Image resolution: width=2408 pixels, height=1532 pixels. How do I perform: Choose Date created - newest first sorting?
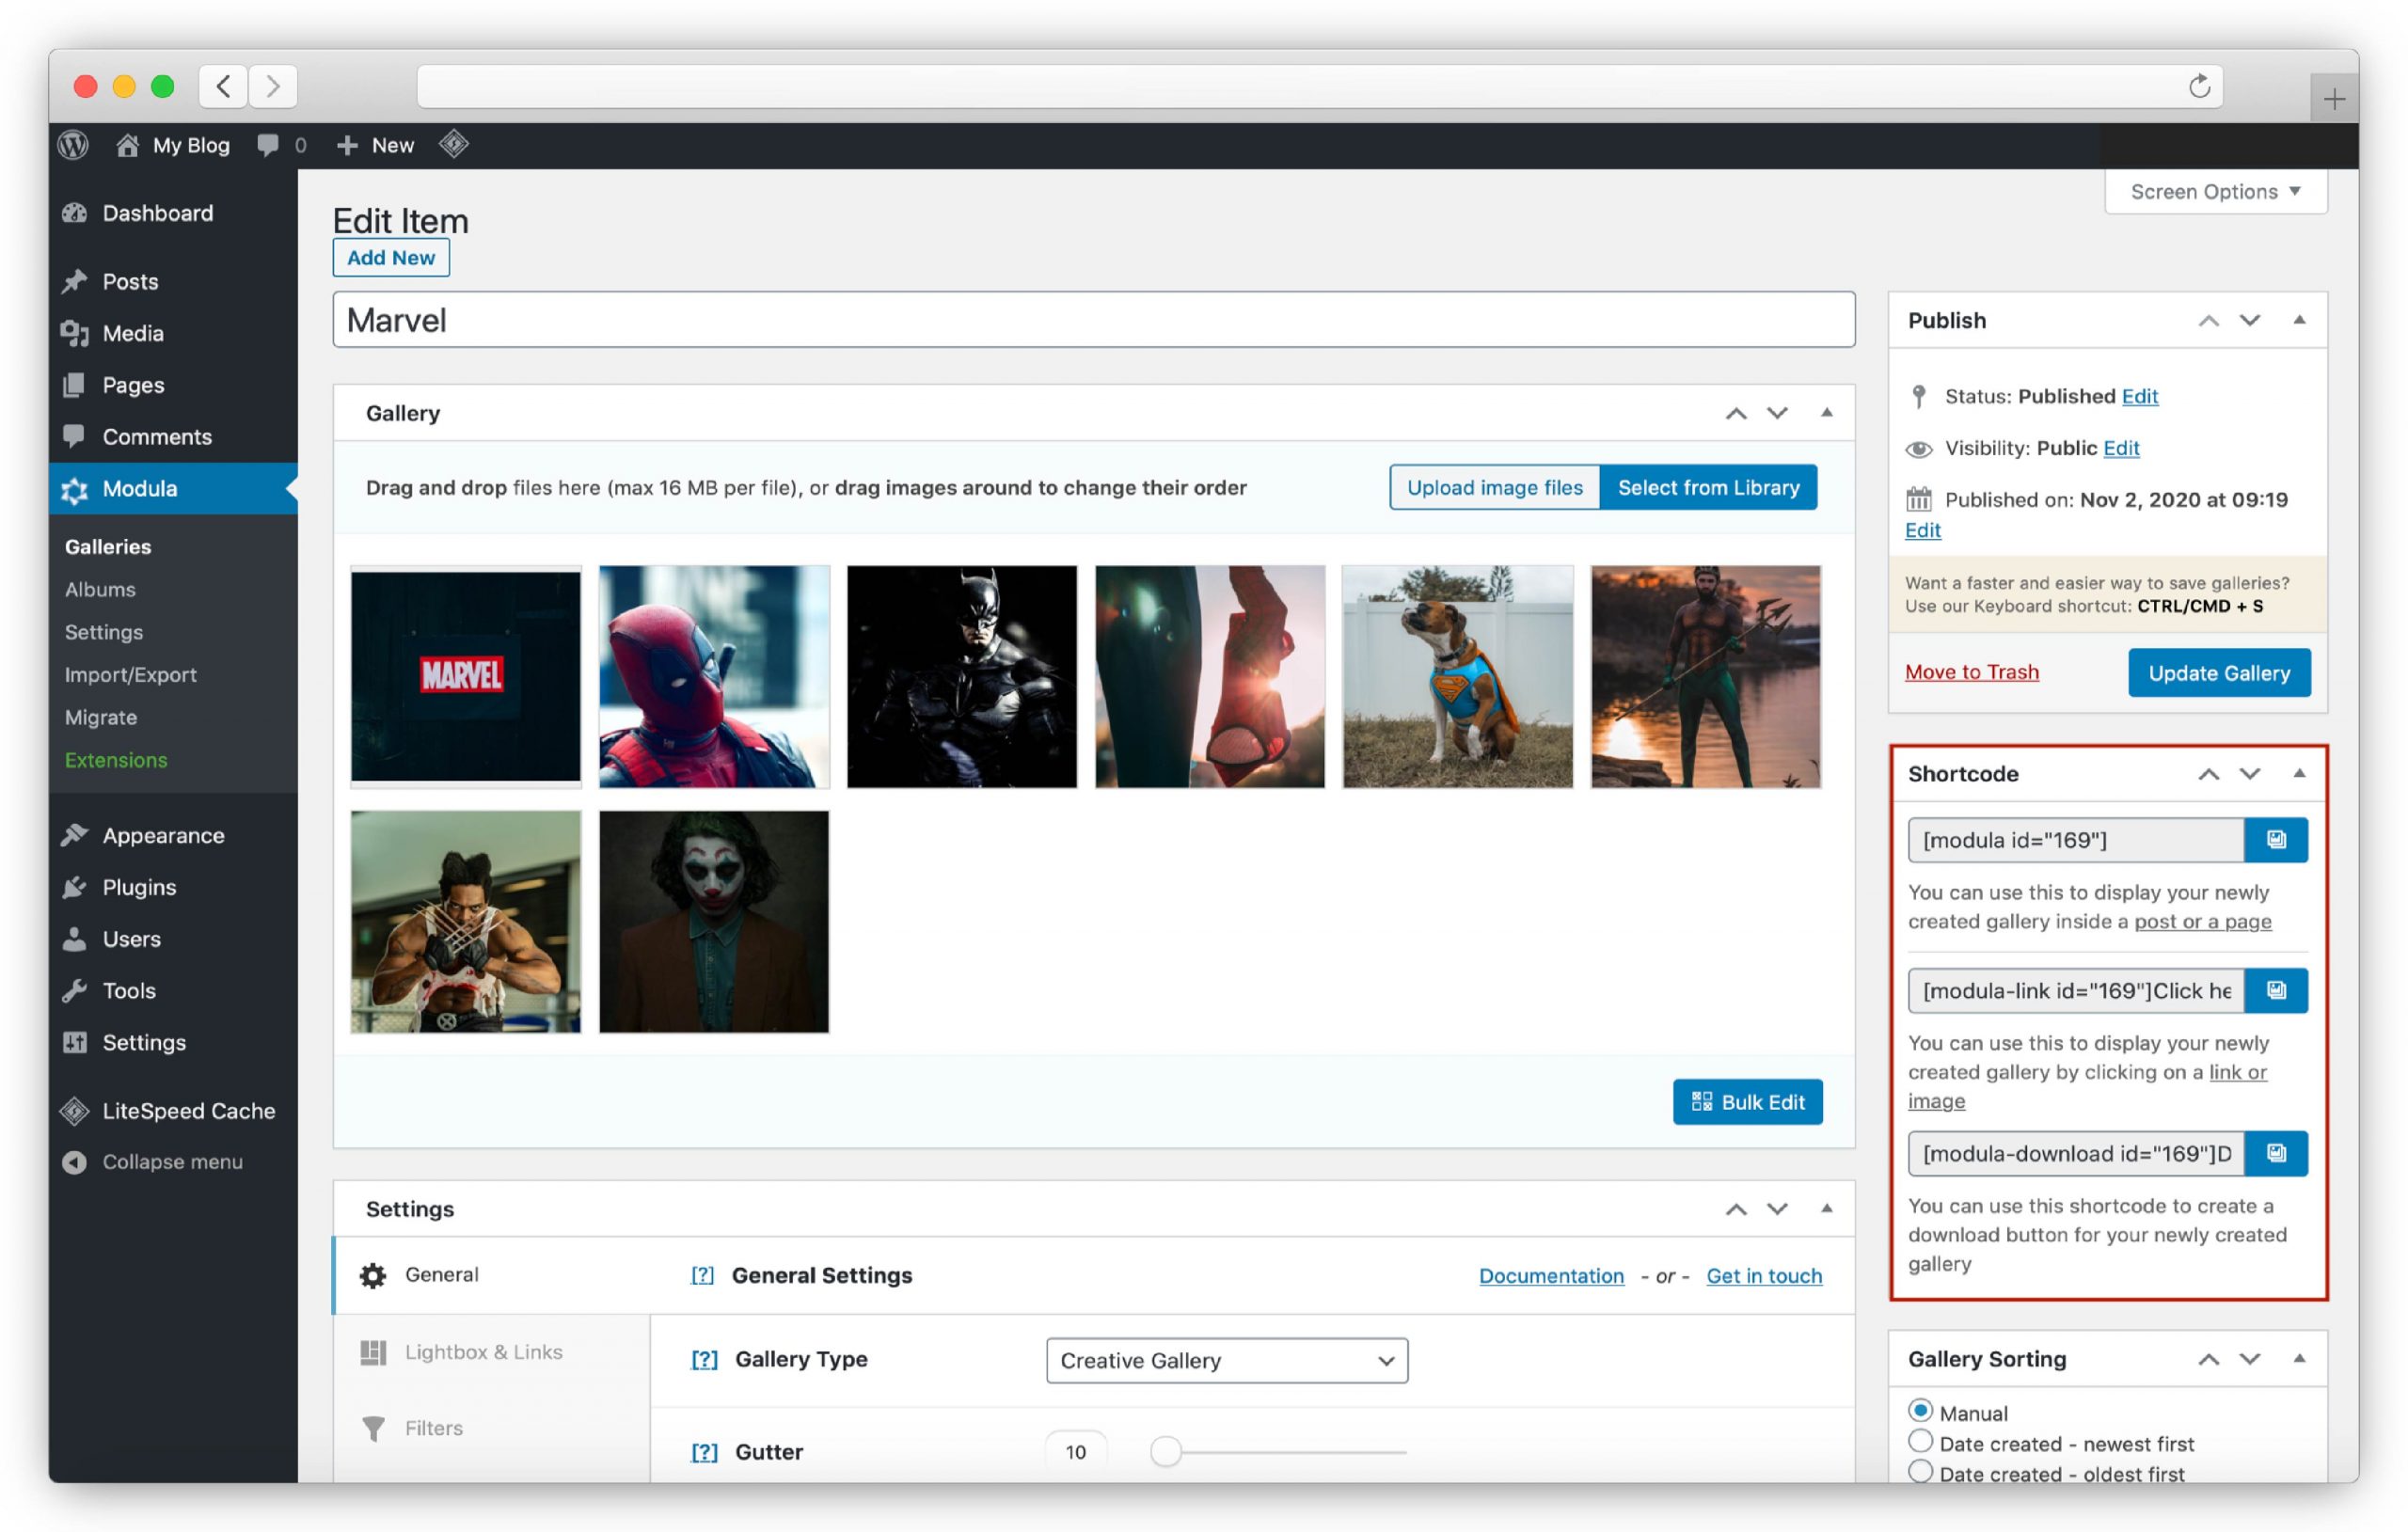pyautogui.click(x=1919, y=1441)
